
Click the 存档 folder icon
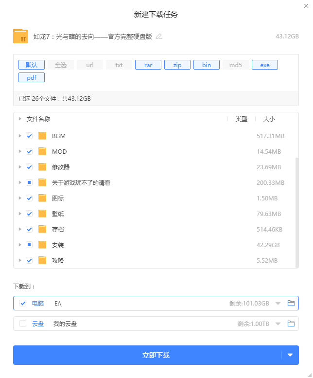coord(42,229)
